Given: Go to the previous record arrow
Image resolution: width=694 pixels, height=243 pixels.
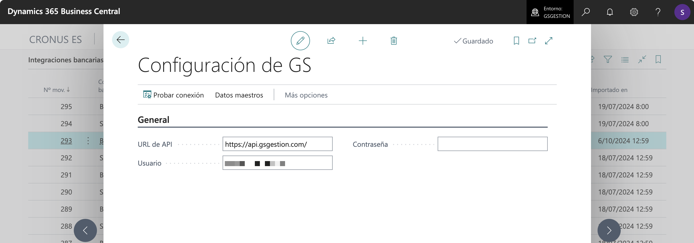Looking at the screenshot, I should coord(85,230).
